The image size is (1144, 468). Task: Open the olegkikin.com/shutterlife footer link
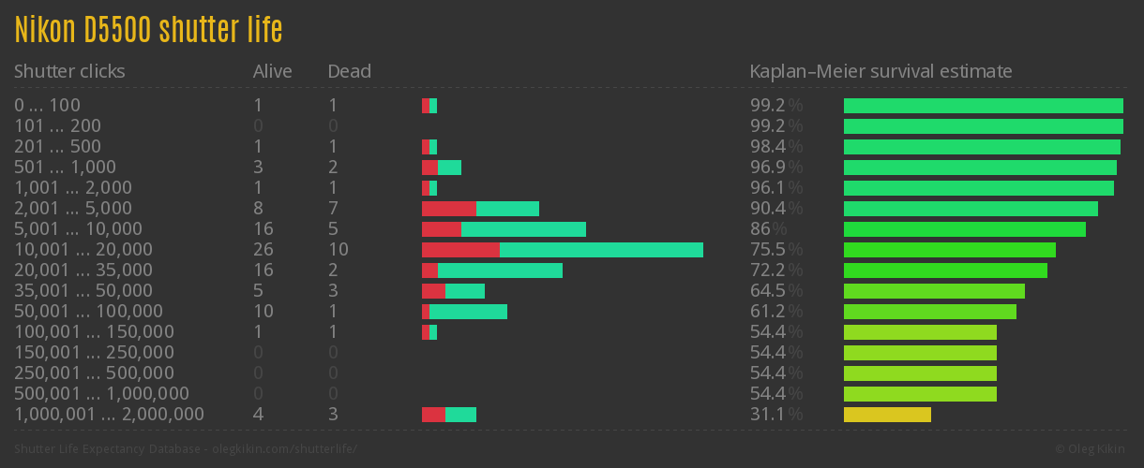point(186,449)
